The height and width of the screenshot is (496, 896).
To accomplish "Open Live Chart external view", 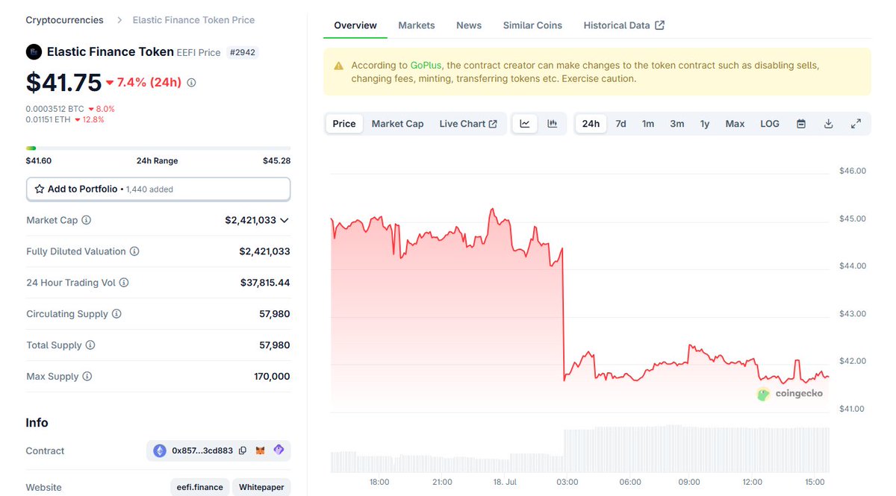I will 468,124.
